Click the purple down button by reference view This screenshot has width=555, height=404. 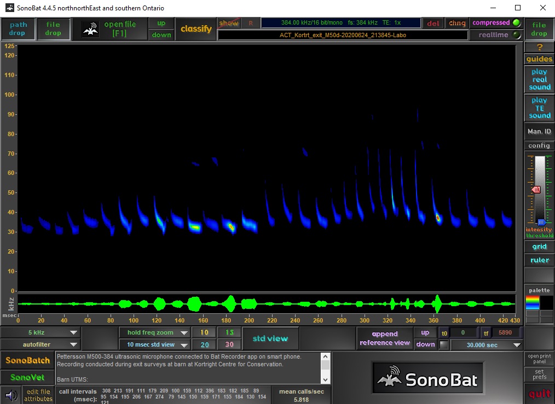[x=425, y=344]
